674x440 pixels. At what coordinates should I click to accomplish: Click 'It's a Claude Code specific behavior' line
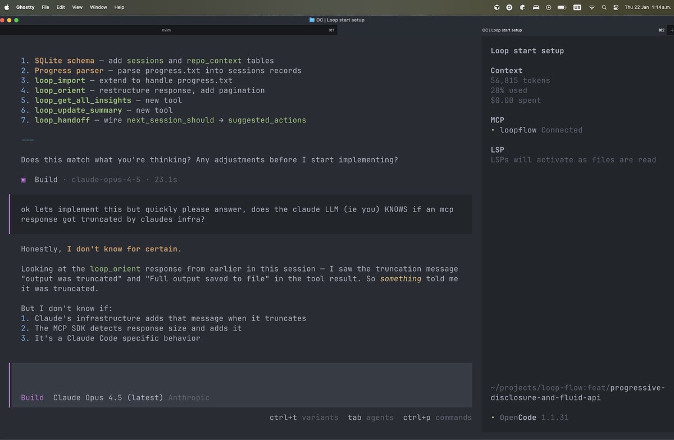(x=111, y=338)
